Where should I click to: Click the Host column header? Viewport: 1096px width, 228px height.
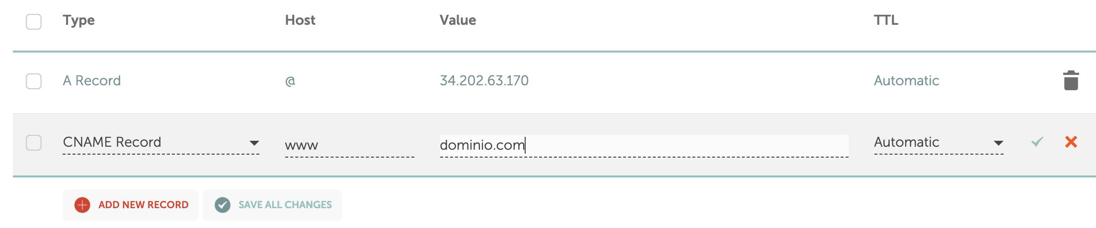[300, 20]
